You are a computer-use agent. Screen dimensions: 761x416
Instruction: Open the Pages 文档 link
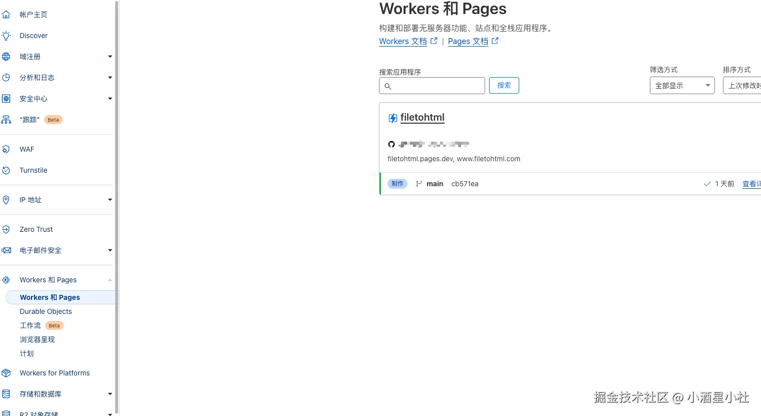468,42
